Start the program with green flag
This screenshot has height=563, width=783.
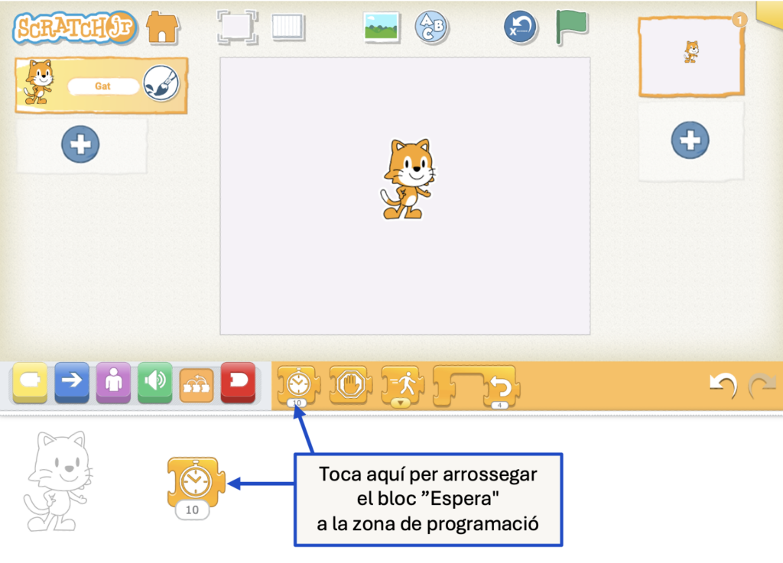570,27
